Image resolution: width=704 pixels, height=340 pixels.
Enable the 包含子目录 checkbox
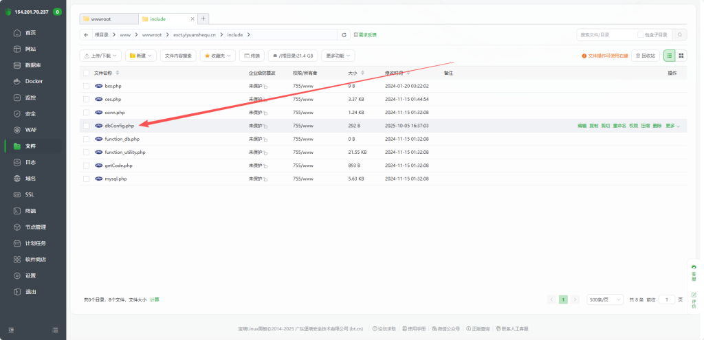coord(641,34)
